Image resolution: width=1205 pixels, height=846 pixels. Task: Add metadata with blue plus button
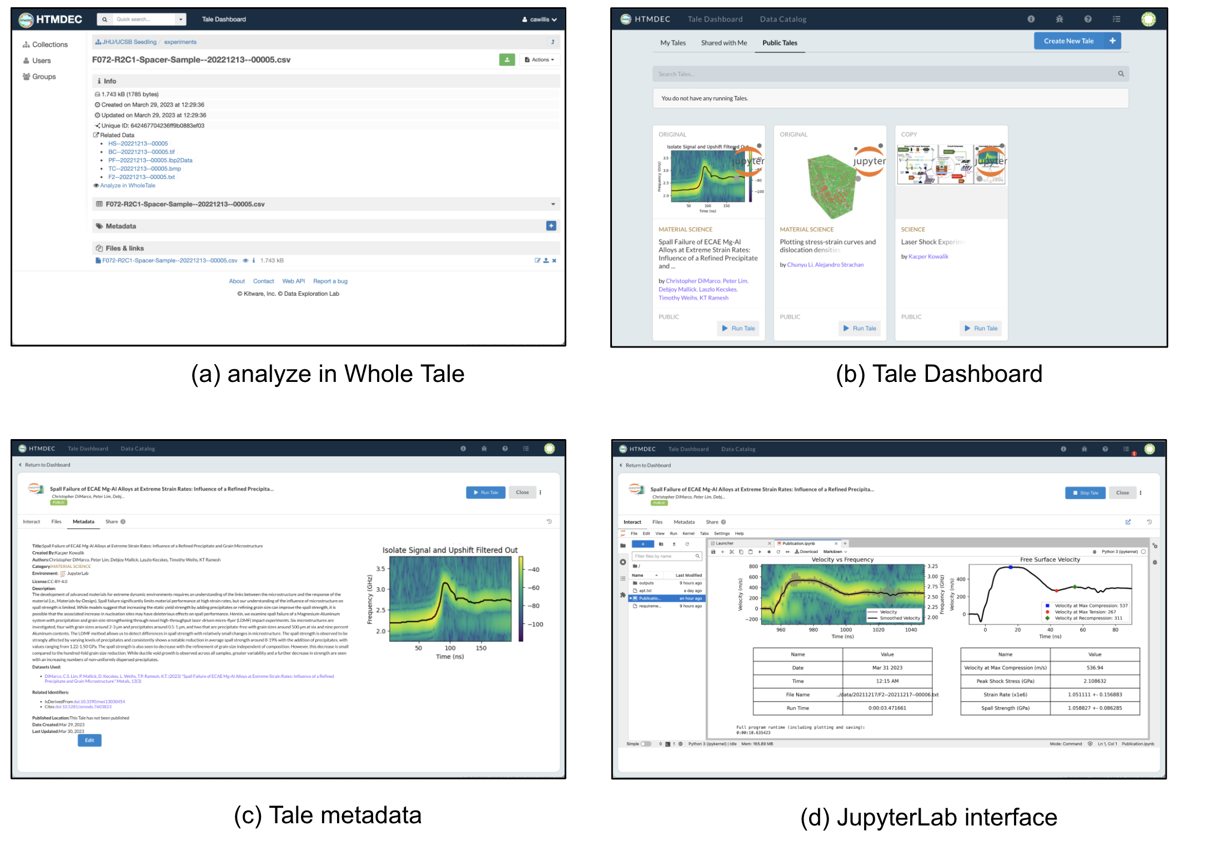coord(551,226)
